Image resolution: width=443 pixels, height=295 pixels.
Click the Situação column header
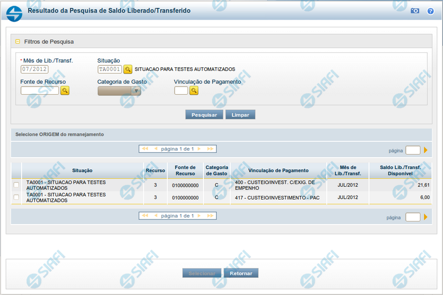[x=82, y=170]
